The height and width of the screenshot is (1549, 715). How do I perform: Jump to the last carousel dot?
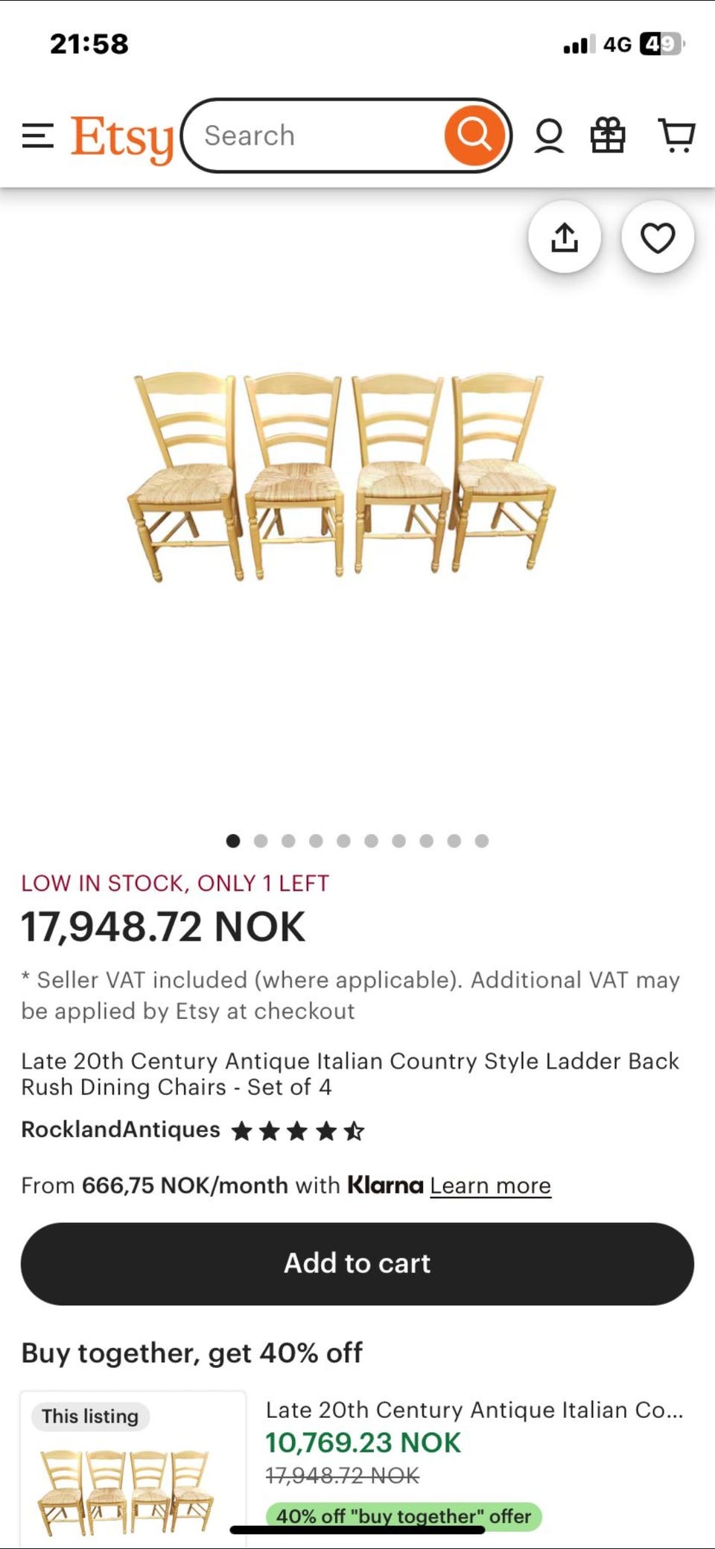tap(482, 841)
